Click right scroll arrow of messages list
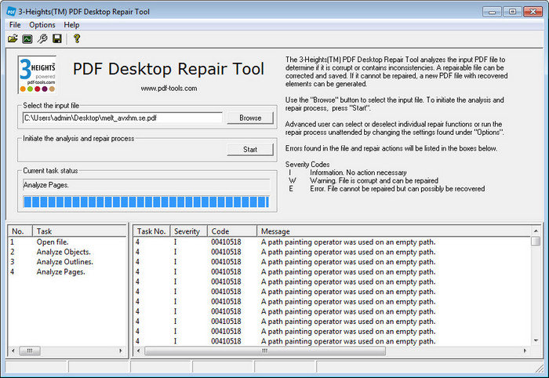 point(525,351)
